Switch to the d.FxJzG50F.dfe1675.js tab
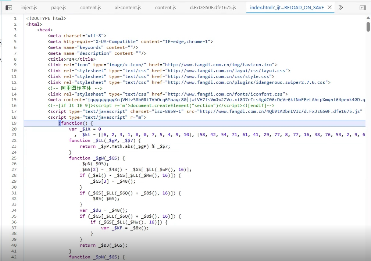Viewport: 371px width, 261px height. click(213, 8)
